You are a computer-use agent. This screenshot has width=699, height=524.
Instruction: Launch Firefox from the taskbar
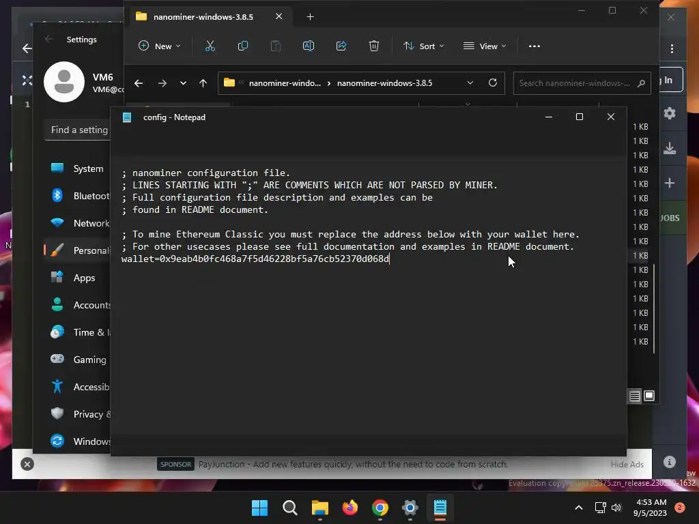pos(350,508)
